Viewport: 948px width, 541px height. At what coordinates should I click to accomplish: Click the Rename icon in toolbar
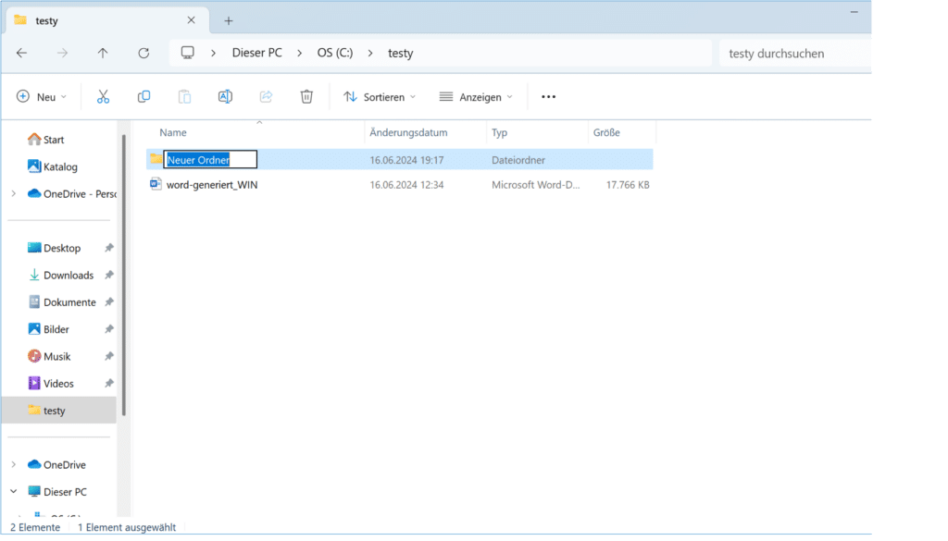pyautogui.click(x=225, y=96)
